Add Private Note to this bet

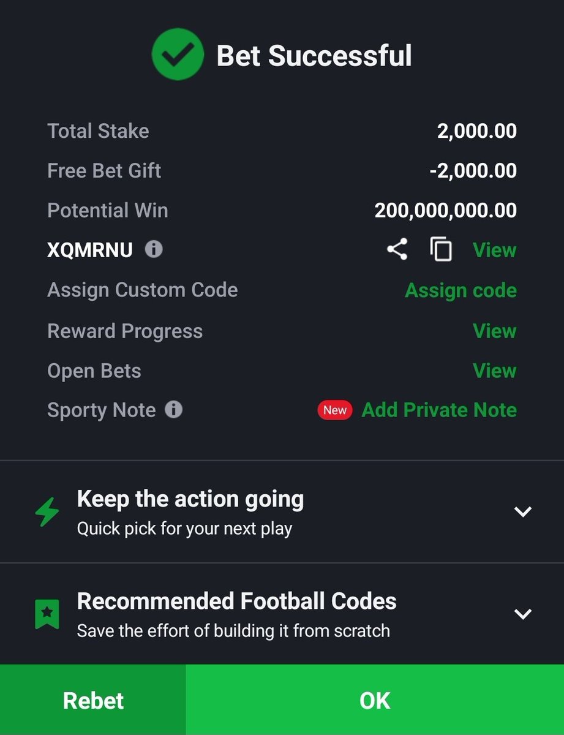tap(439, 410)
